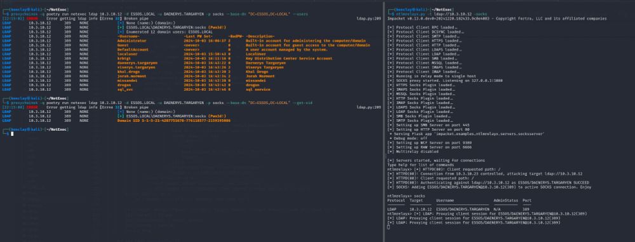Click the 'Domain SID' output line
635x242 pixels.
174,121
